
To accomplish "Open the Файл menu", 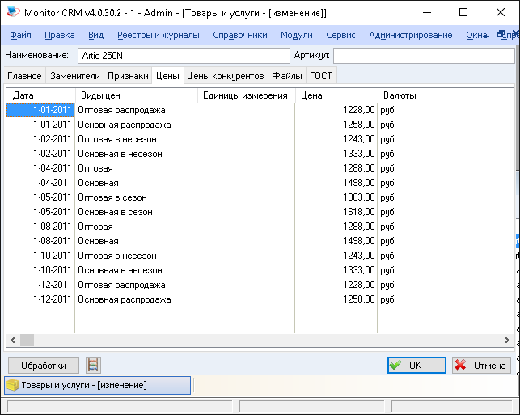I will tap(21, 35).
